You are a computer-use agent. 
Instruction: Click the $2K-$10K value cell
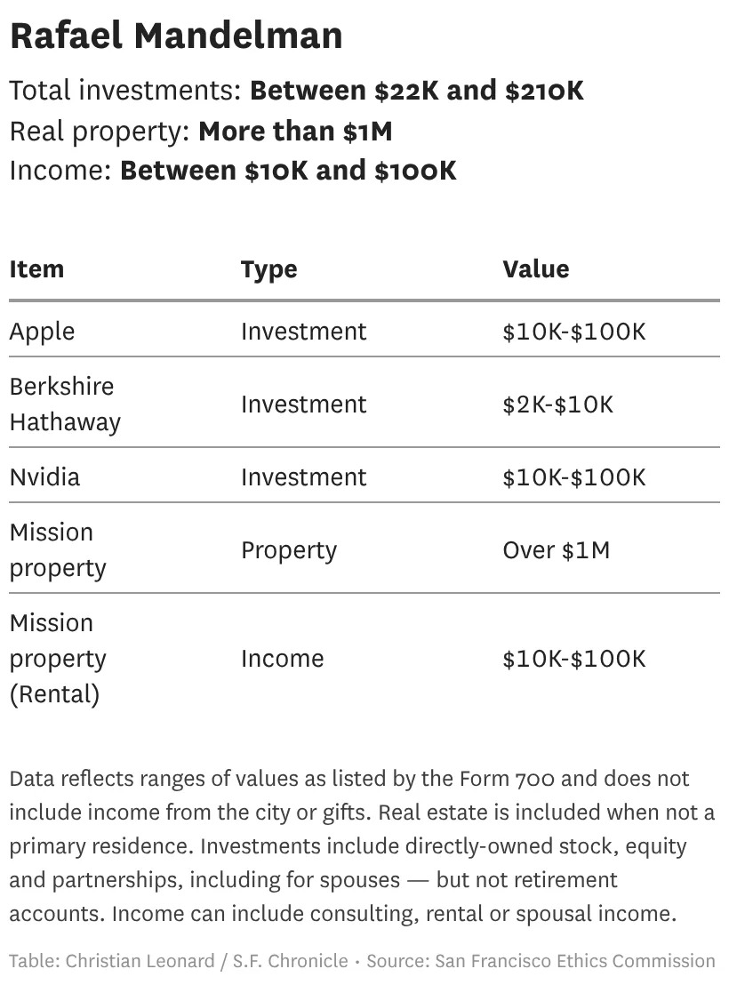[x=557, y=404]
